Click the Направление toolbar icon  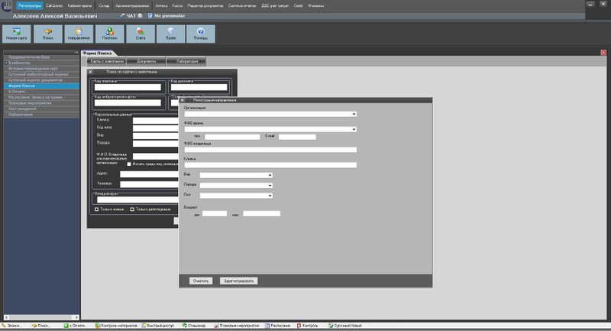click(x=79, y=33)
